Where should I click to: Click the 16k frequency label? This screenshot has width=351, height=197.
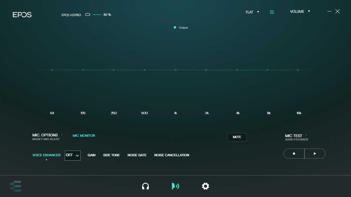[x=299, y=113]
